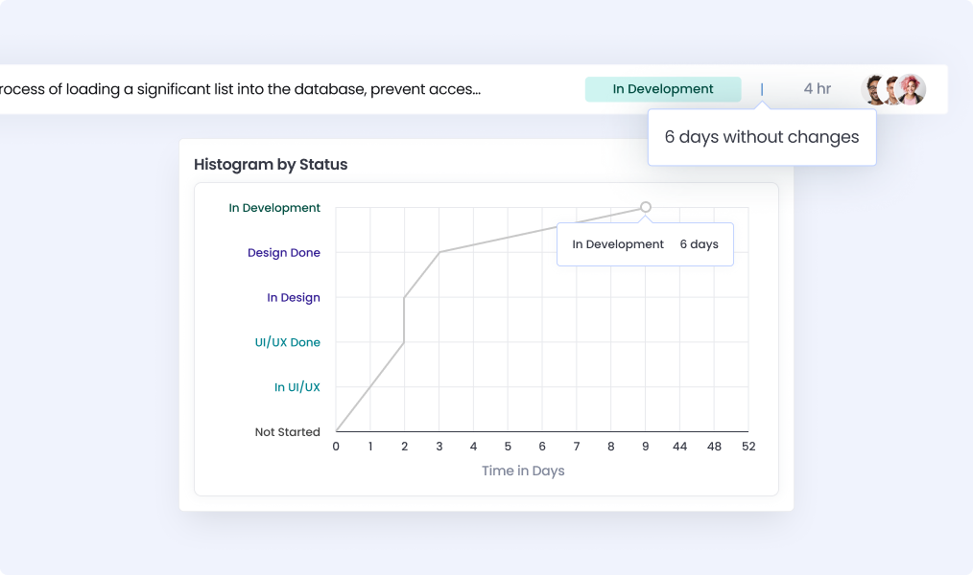The image size is (973, 575).
Task: Click the blue stale-indicator bar in the task row
Action: [x=762, y=89]
